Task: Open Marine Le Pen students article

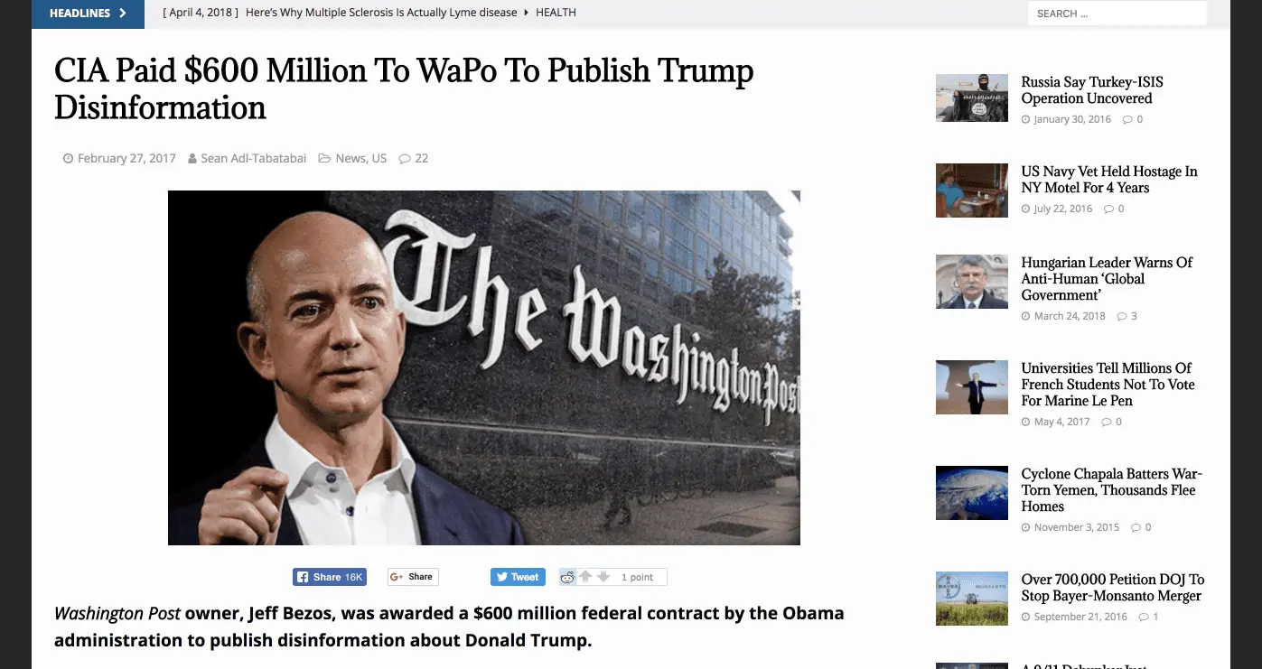Action: (1108, 385)
